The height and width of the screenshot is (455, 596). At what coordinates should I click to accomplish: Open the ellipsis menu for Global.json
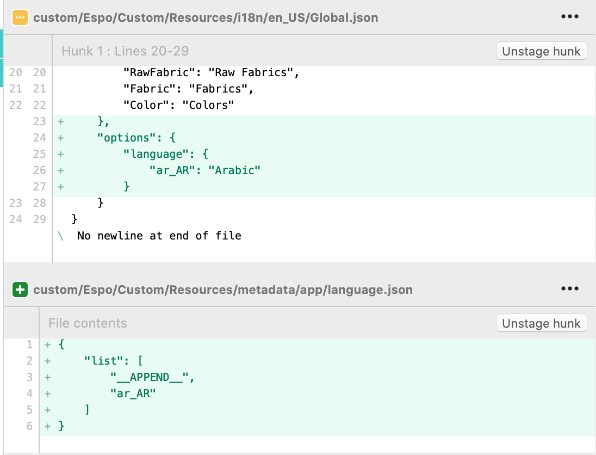569,17
